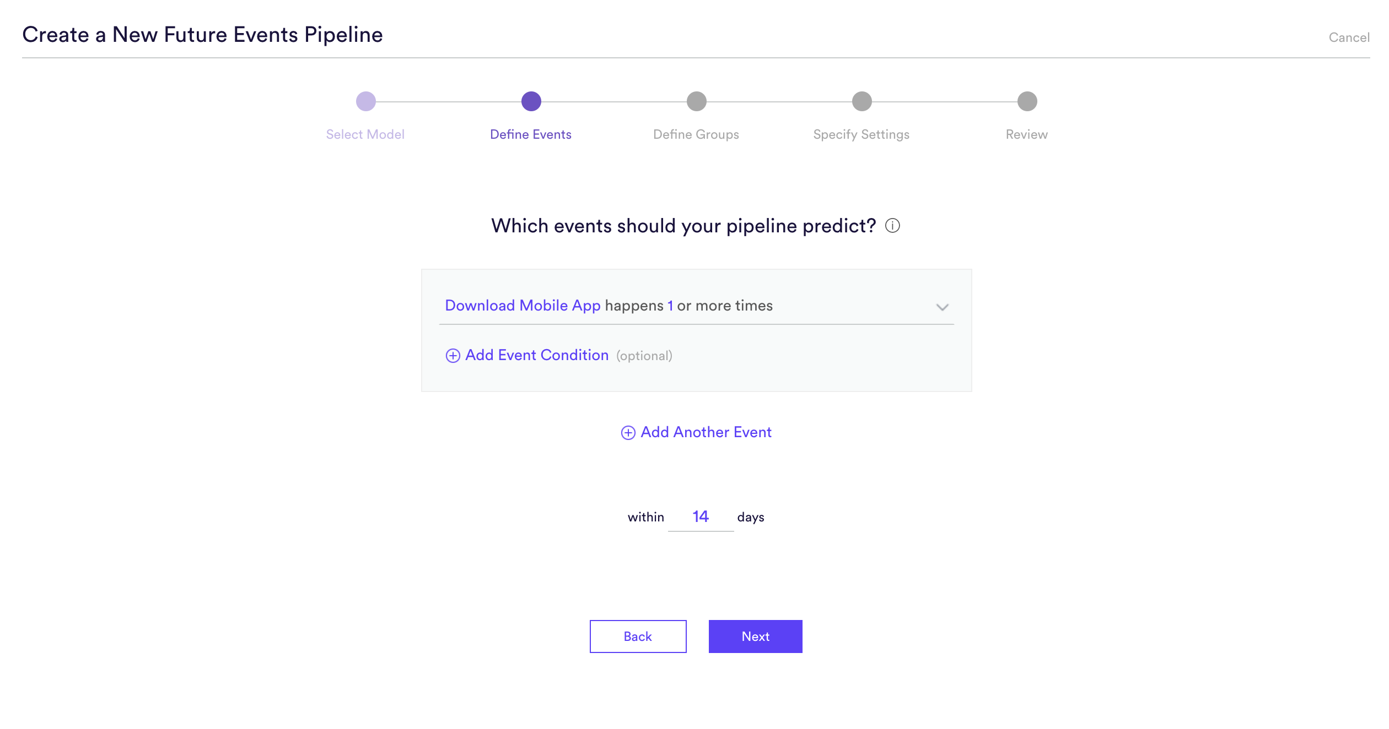Screen dimensions: 1389x729
Task: Click the Define Events step circle
Action: click(x=531, y=101)
